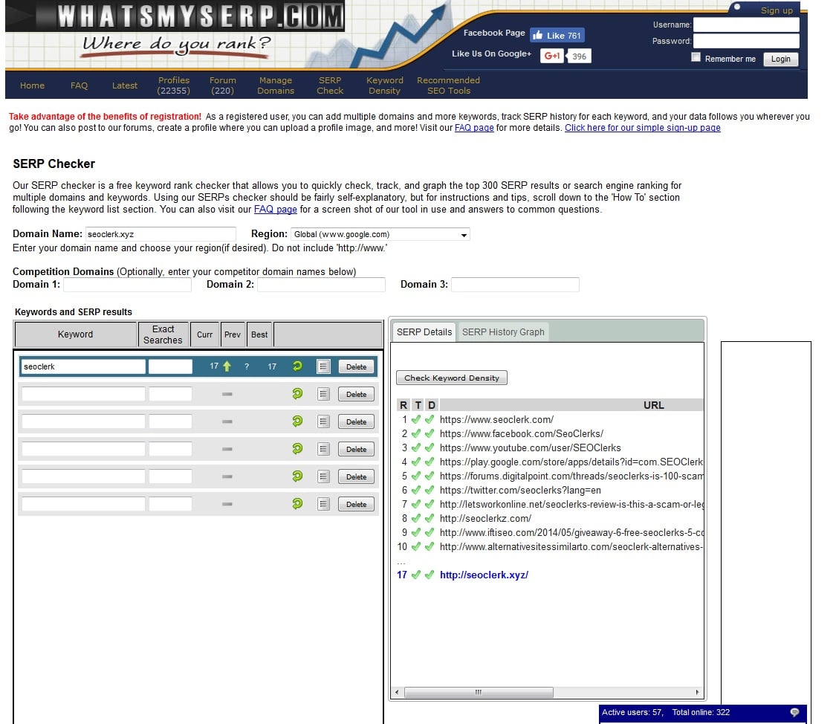Open Profiles (22355) in the nav bar

173,85
